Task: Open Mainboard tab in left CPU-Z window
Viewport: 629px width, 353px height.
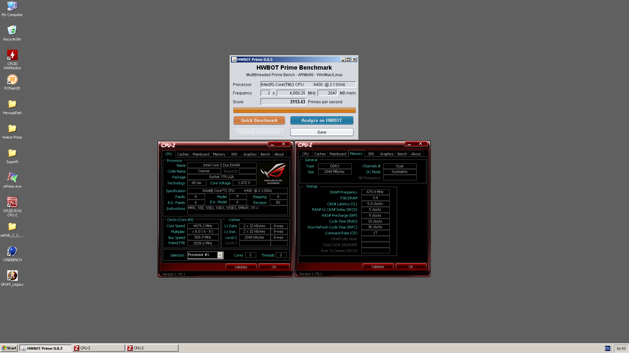Action: 201,154
